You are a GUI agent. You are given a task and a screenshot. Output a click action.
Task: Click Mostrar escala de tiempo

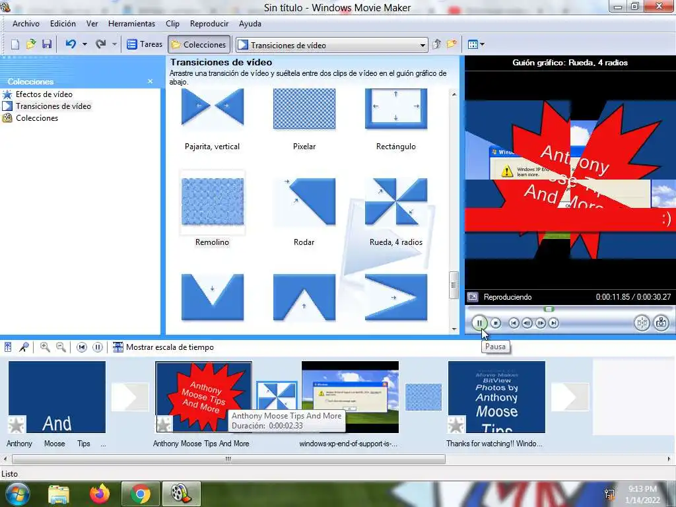click(164, 347)
